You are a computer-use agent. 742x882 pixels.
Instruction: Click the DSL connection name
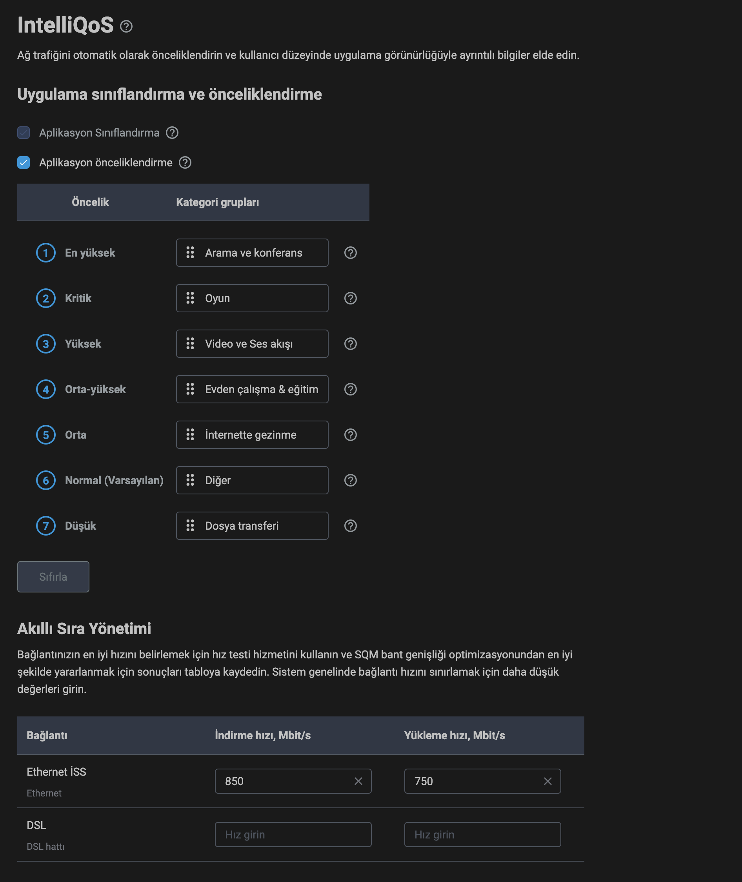point(36,825)
